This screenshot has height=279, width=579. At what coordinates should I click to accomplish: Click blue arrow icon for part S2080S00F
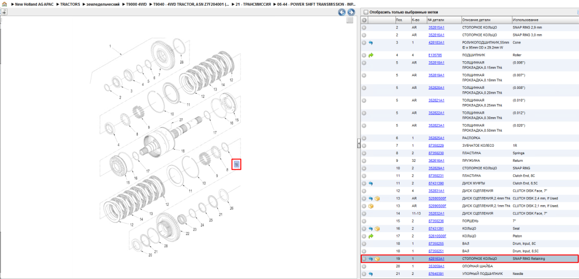click(371, 198)
